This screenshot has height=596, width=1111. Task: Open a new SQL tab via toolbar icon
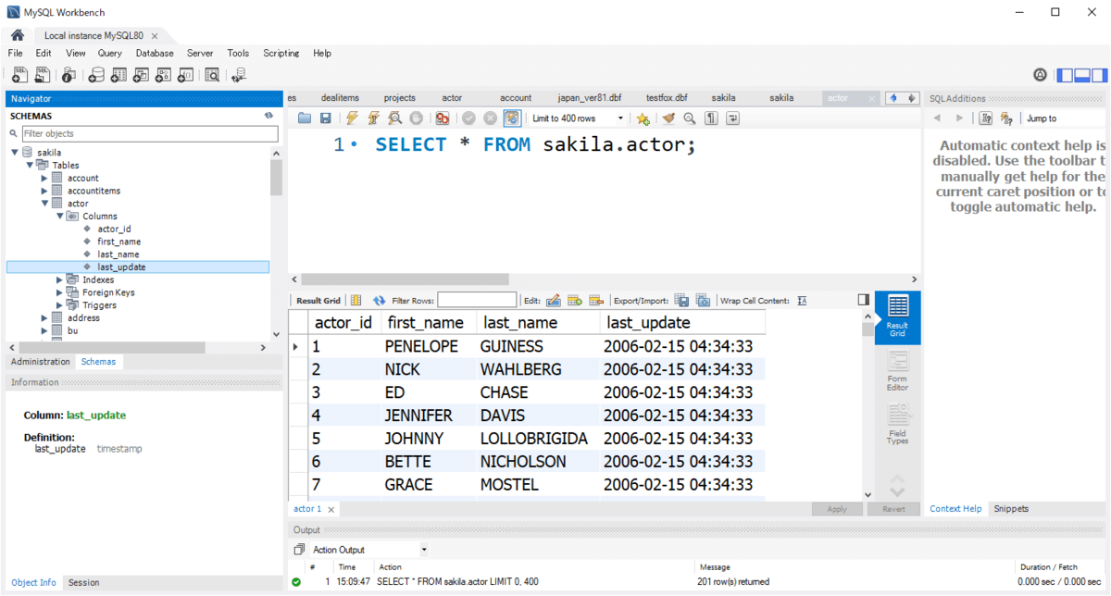tap(19, 76)
